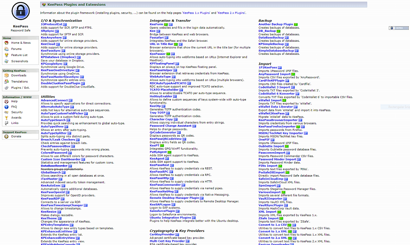Open the Remote Desktop Manager Plugin link
This screenshot has height=245, width=410.
[174, 198]
